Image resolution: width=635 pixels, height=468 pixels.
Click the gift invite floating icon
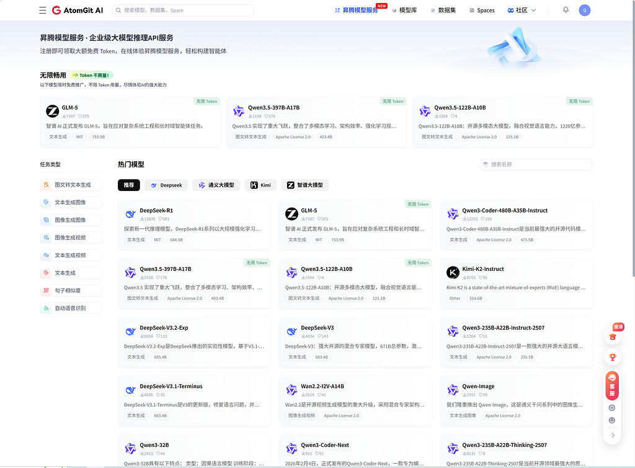tap(612, 337)
